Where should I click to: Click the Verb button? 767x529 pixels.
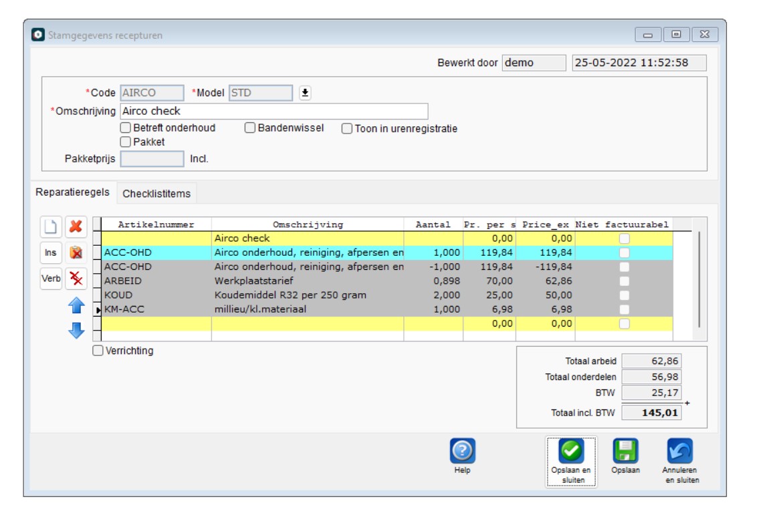point(51,279)
